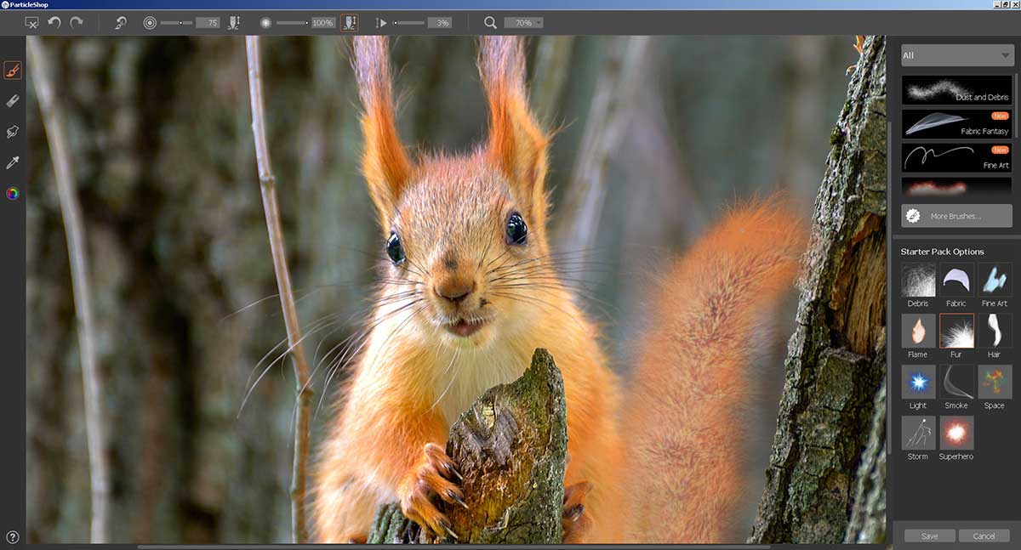Click the magnifier zoom icon
This screenshot has width=1021, height=550.
pyautogui.click(x=490, y=23)
